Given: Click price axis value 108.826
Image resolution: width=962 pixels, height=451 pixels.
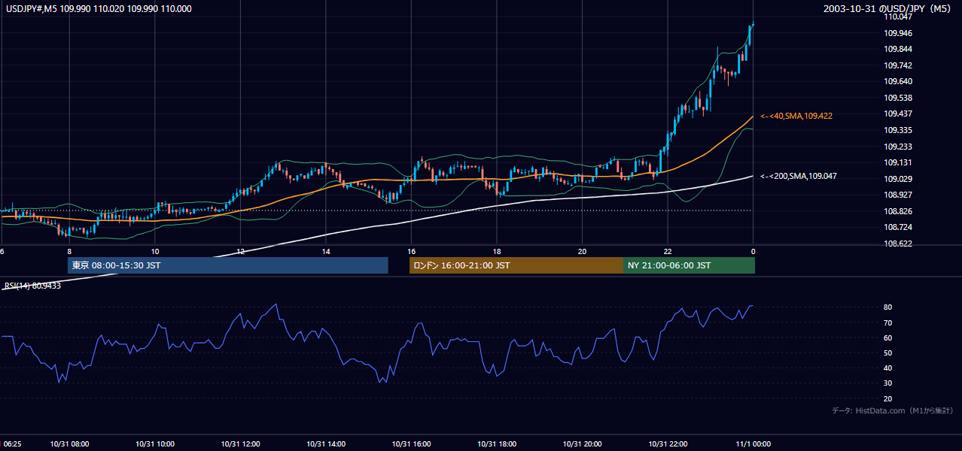Looking at the screenshot, I should (x=899, y=211).
